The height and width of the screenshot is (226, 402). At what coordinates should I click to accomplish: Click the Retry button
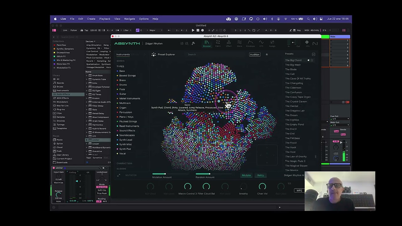click(x=260, y=175)
